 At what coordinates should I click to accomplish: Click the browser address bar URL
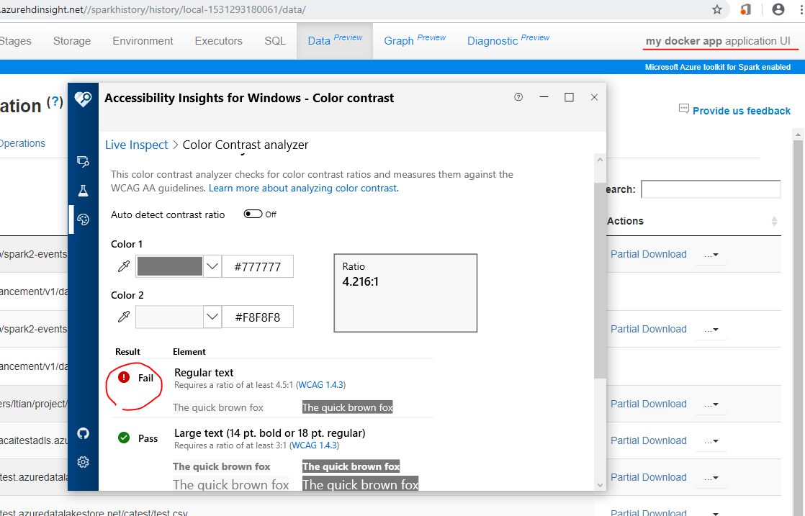[153, 10]
